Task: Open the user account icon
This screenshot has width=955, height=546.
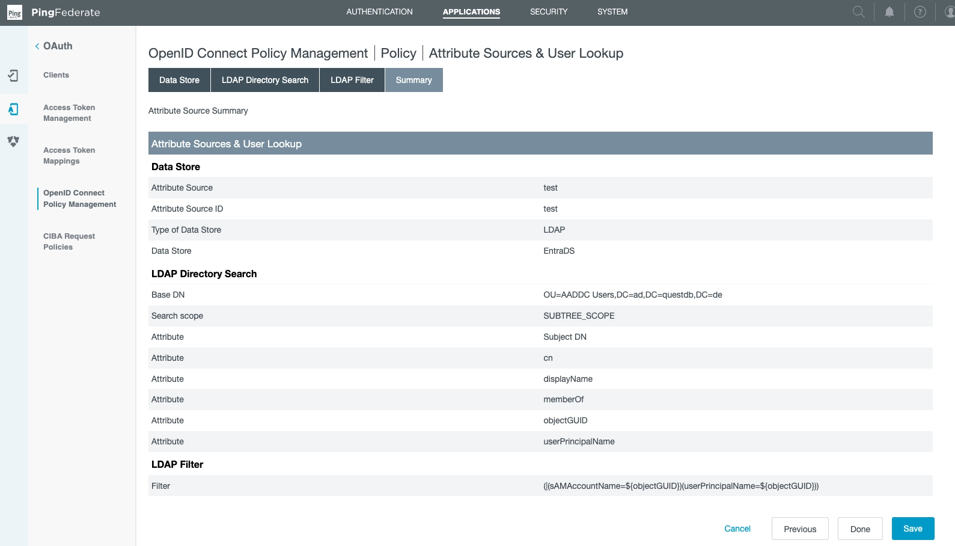Action: pos(949,12)
